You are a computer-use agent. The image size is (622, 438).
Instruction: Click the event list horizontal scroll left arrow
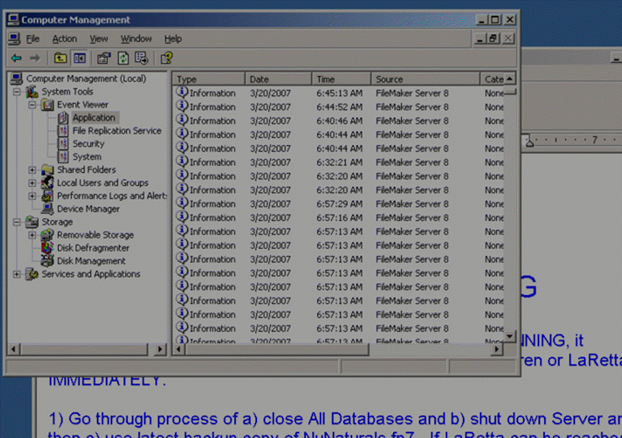(x=178, y=350)
